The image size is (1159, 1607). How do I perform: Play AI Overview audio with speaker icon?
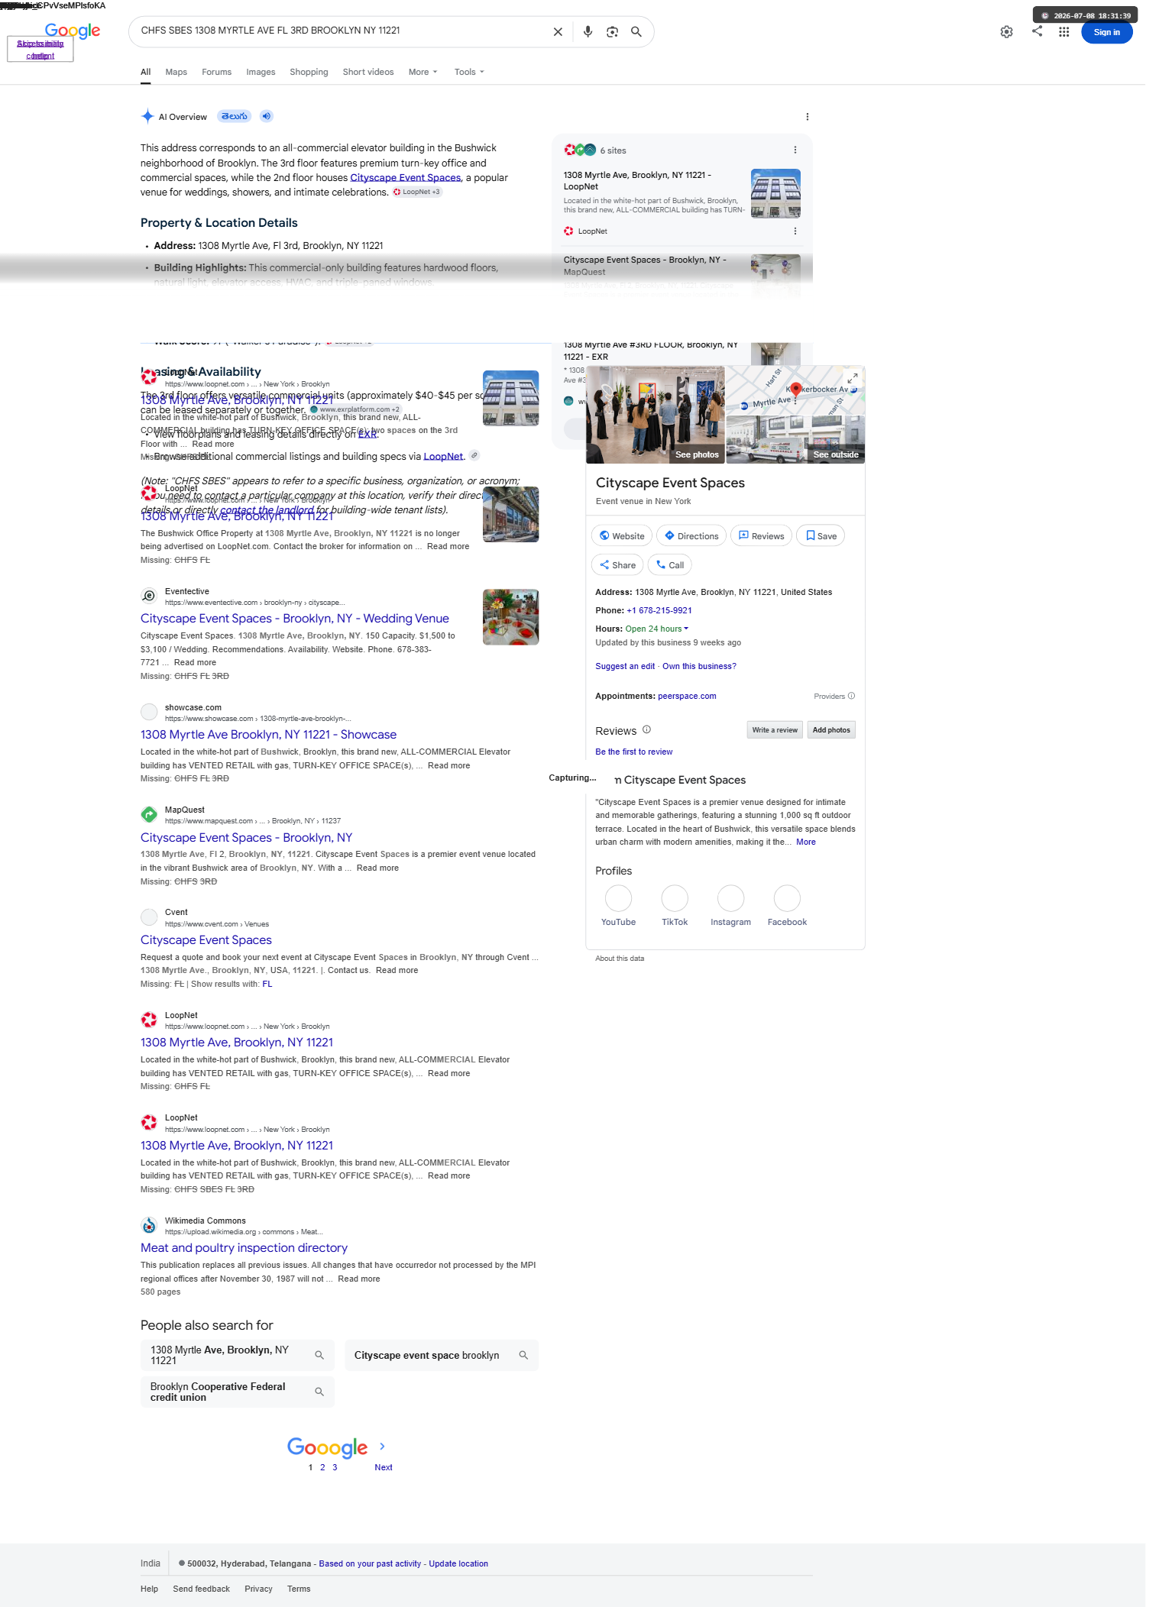[266, 116]
